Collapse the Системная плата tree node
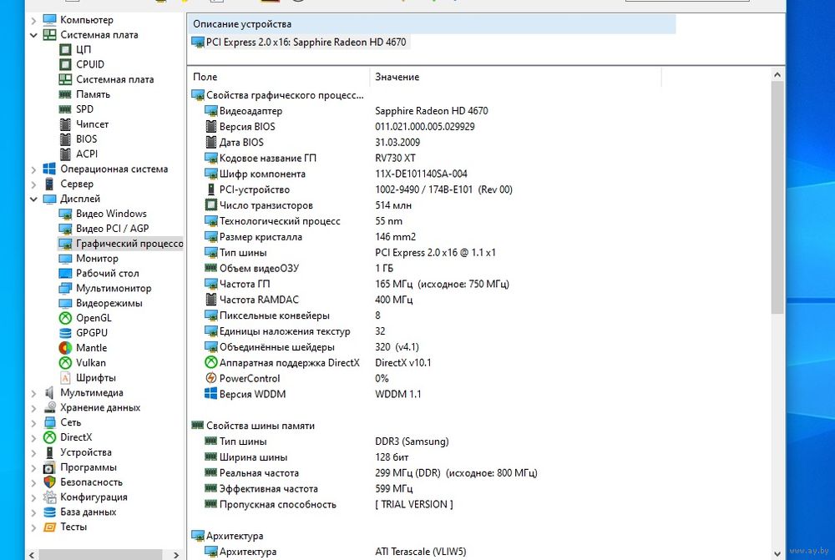Screen dimensions: 835x560 point(33,35)
